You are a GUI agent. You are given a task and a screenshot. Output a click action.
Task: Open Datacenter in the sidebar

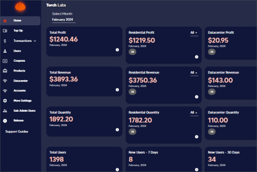point(20,81)
